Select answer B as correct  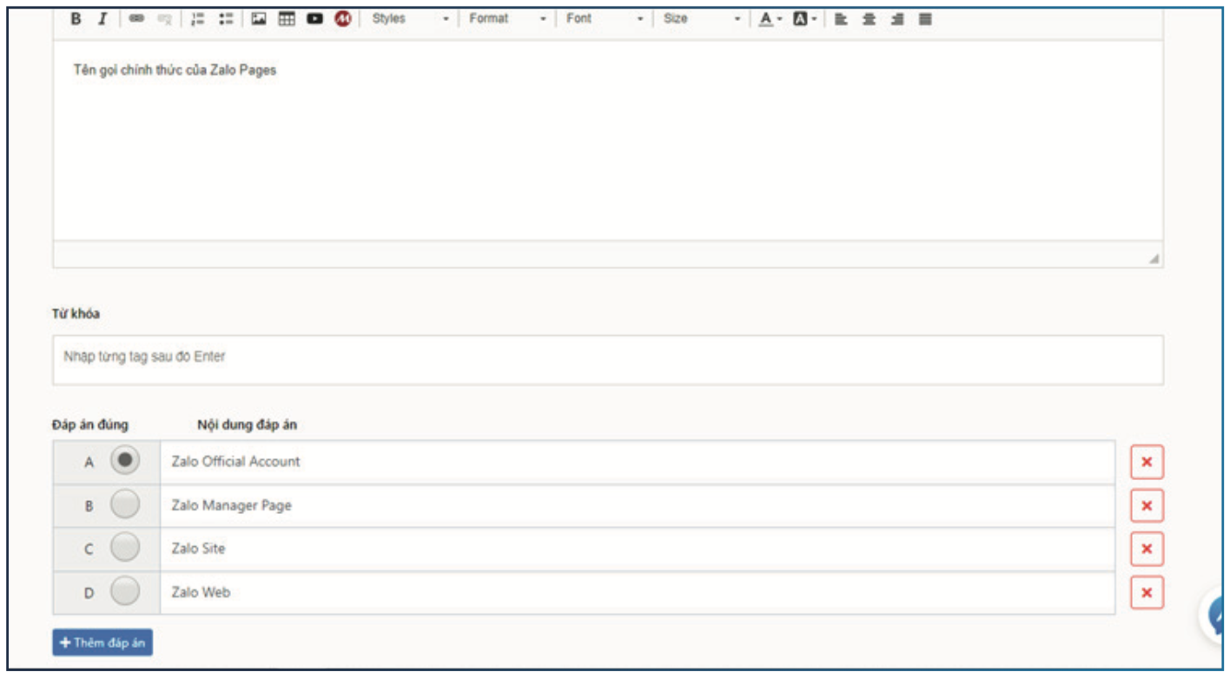125,504
